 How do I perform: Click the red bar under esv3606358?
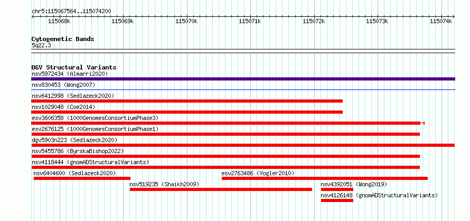[x=228, y=123]
